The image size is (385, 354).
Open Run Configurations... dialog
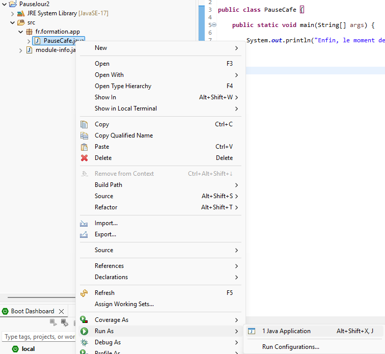290,347
